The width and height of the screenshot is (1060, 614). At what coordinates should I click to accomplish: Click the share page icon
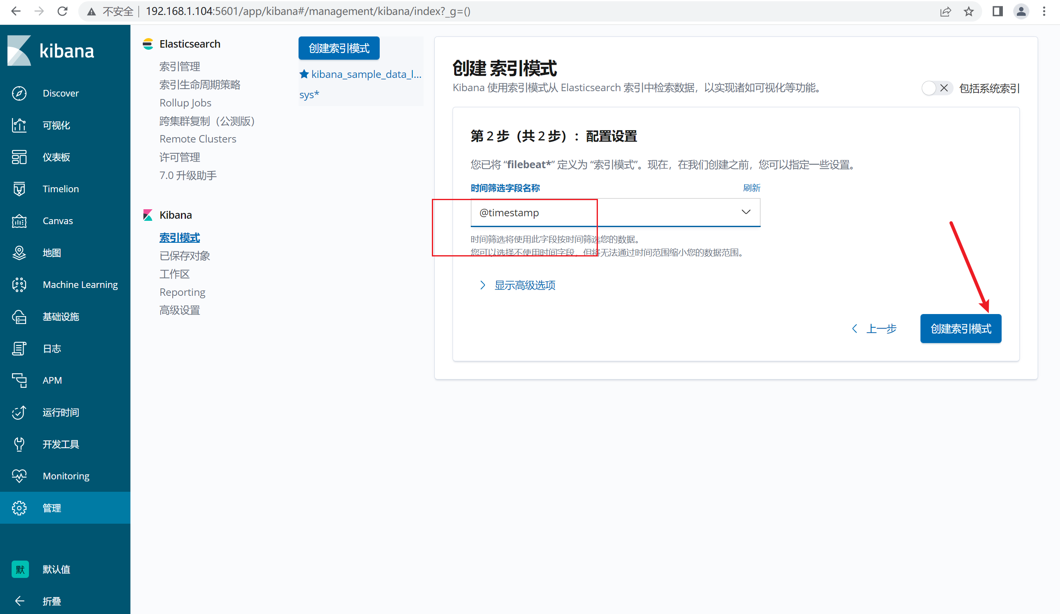[946, 11]
